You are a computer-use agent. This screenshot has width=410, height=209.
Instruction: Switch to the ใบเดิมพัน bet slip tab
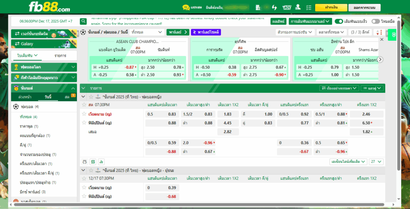(28, 56)
